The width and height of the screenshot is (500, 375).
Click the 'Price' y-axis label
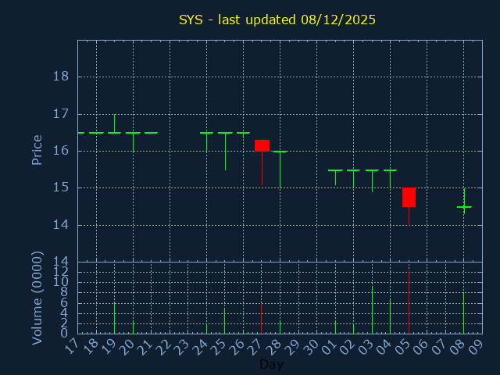tap(37, 149)
